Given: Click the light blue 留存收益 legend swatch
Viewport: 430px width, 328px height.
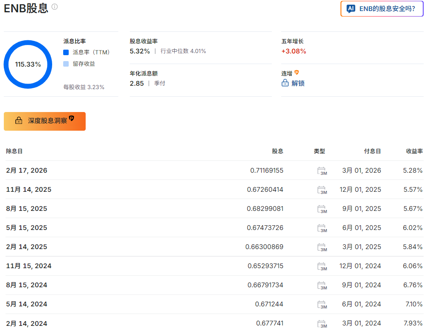Looking at the screenshot, I should (x=66, y=64).
